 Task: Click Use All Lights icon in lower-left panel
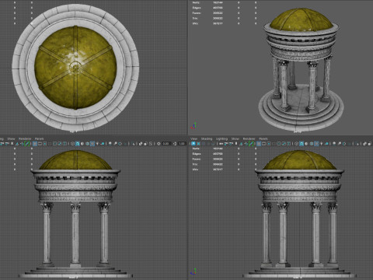pyautogui.click(x=97, y=143)
